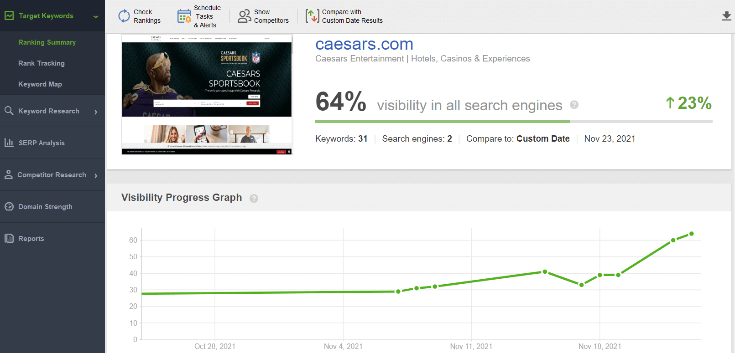Click the Visibility Progress Graph heading
This screenshot has height=353, width=735.
[182, 198]
